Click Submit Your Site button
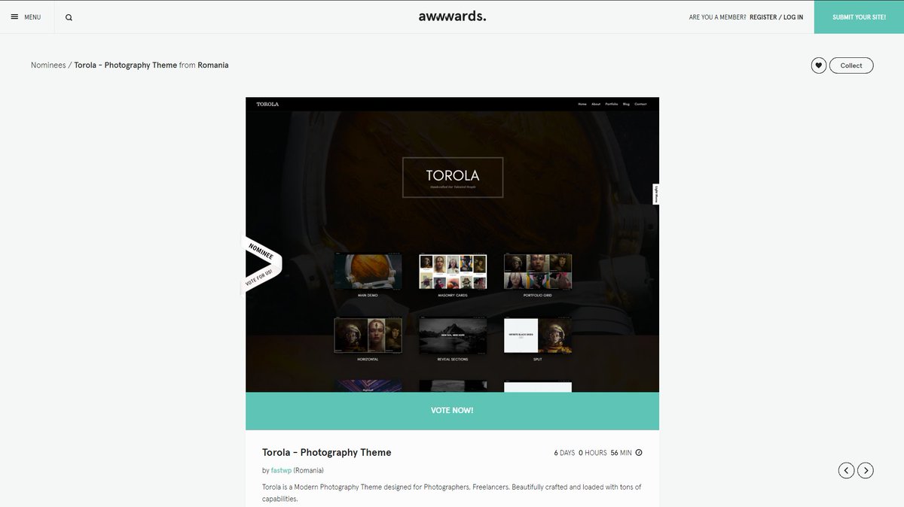This screenshot has width=904, height=507. (859, 17)
